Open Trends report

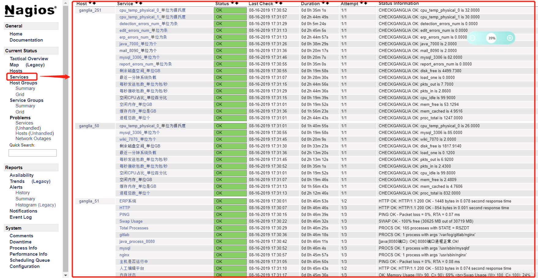pyautogui.click(x=17, y=181)
